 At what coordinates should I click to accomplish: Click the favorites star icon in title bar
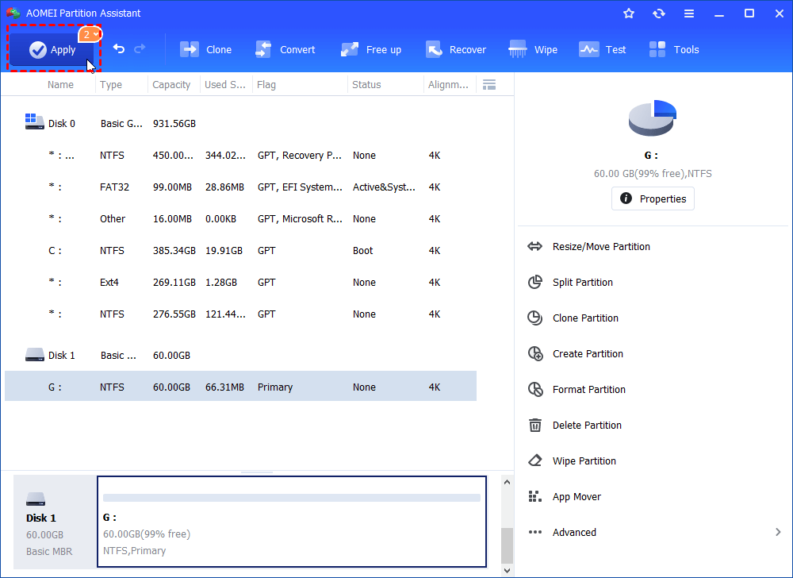629,13
